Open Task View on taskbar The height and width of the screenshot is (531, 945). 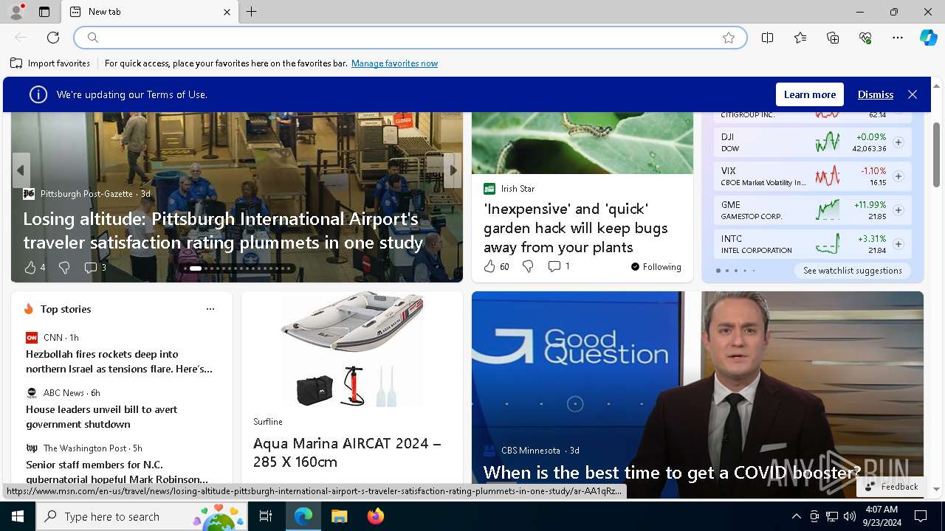tap(266, 516)
